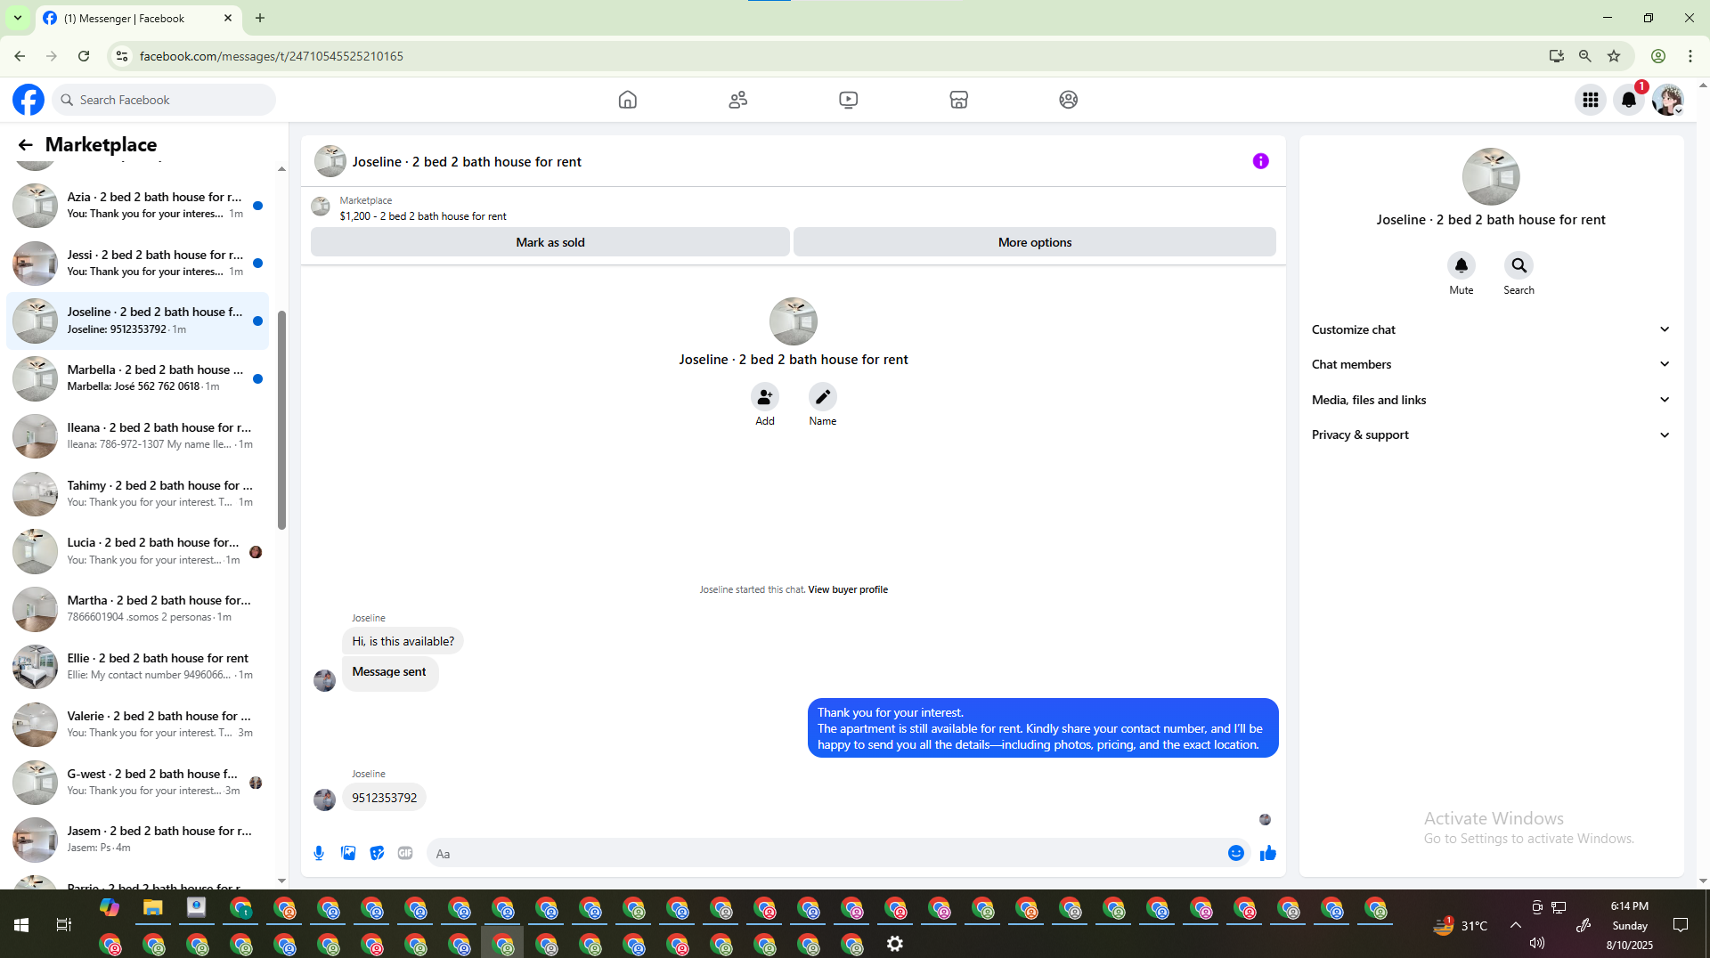
Task: Open the tab search dropdown arrow
Action: click(17, 18)
